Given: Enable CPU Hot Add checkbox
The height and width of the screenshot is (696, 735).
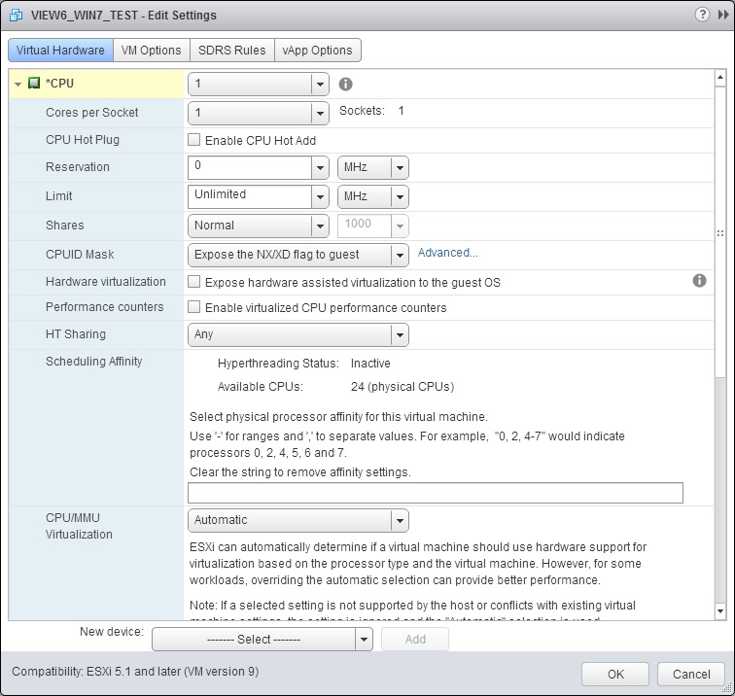Looking at the screenshot, I should pyautogui.click(x=193, y=140).
